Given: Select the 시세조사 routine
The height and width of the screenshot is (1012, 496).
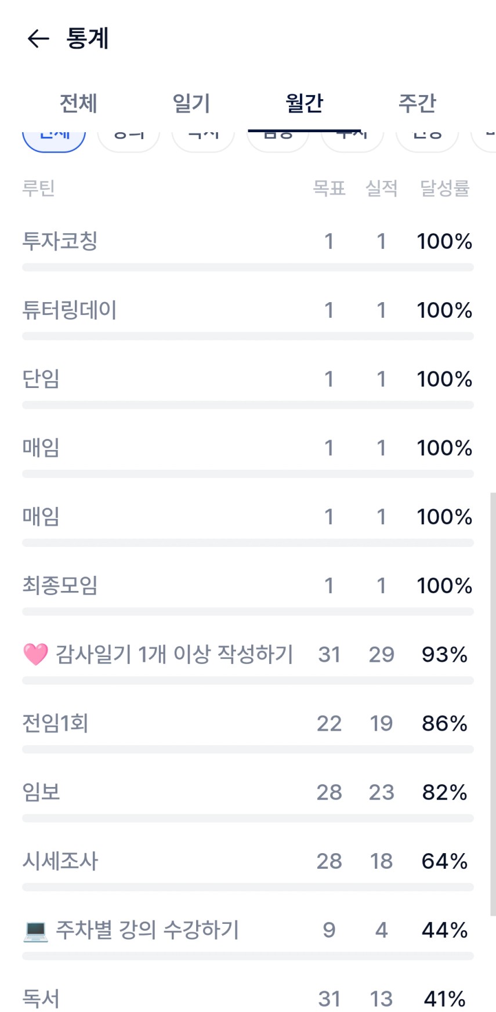Looking at the screenshot, I should point(60,861).
